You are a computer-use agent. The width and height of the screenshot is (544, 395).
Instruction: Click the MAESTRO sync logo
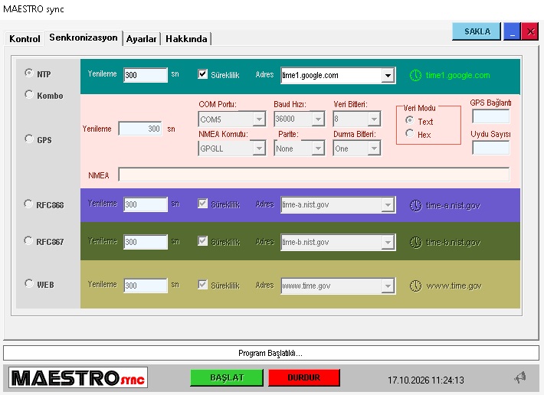(78, 377)
